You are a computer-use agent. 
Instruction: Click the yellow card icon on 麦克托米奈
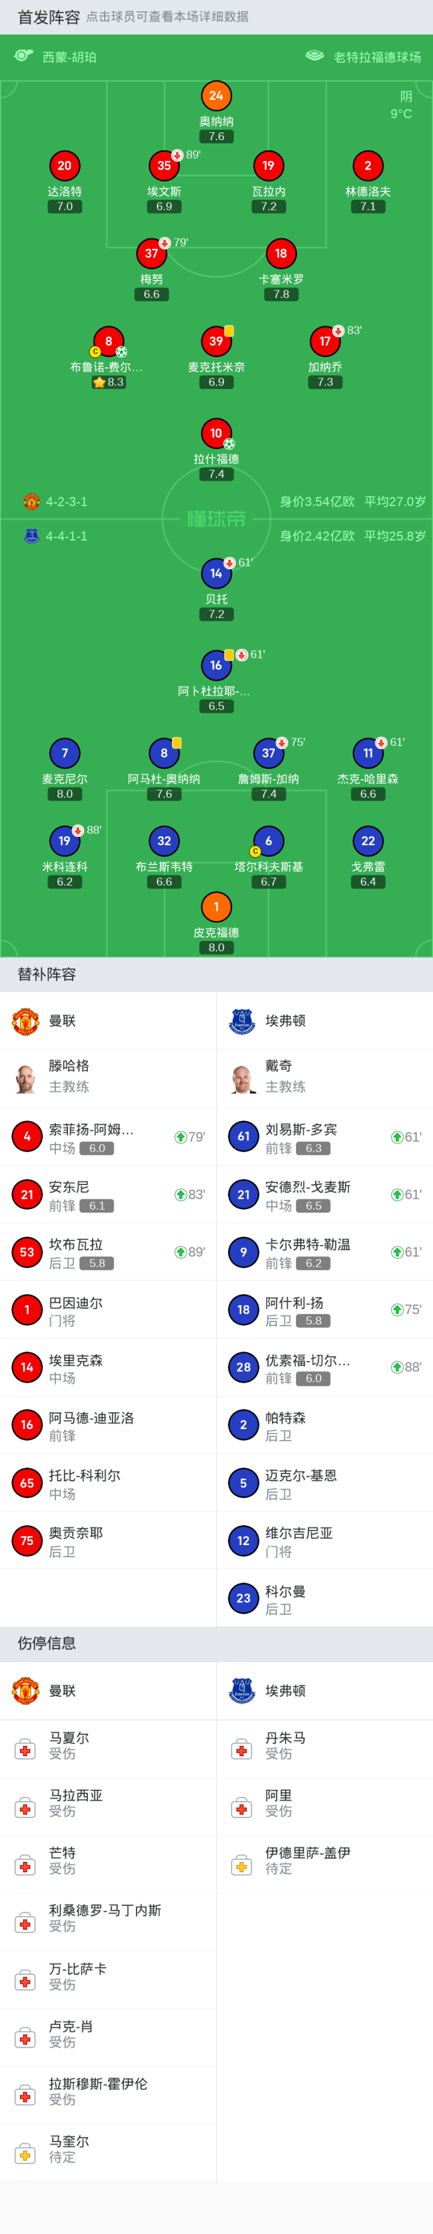229,331
